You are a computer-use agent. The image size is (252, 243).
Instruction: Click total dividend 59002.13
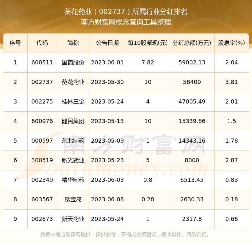192,62
